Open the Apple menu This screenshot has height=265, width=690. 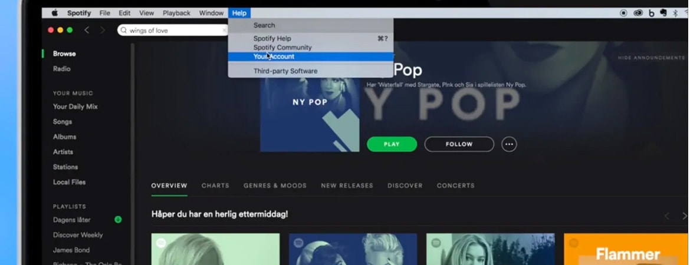coord(55,13)
